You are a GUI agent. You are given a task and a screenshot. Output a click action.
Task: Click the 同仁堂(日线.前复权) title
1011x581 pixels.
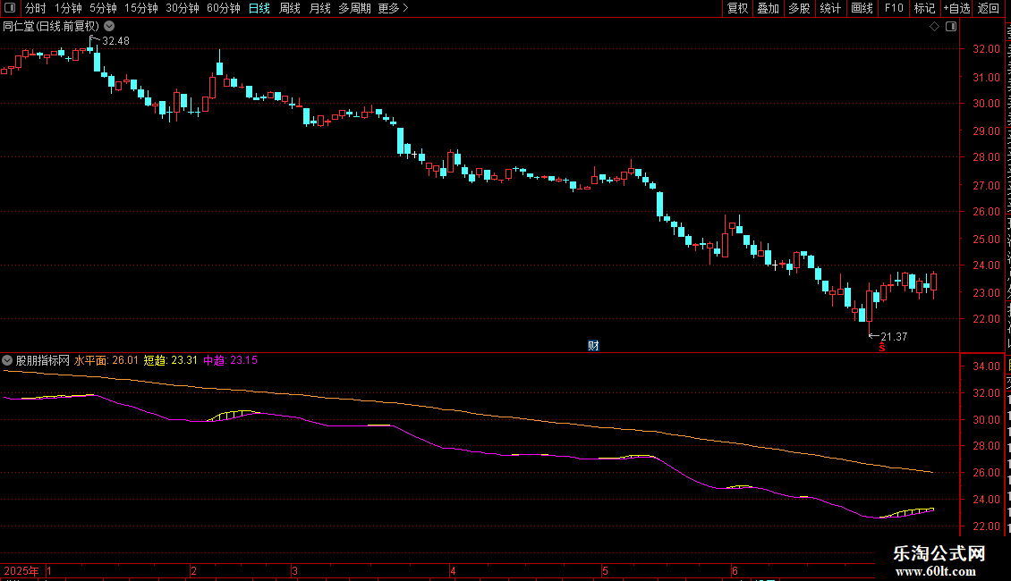[52, 27]
